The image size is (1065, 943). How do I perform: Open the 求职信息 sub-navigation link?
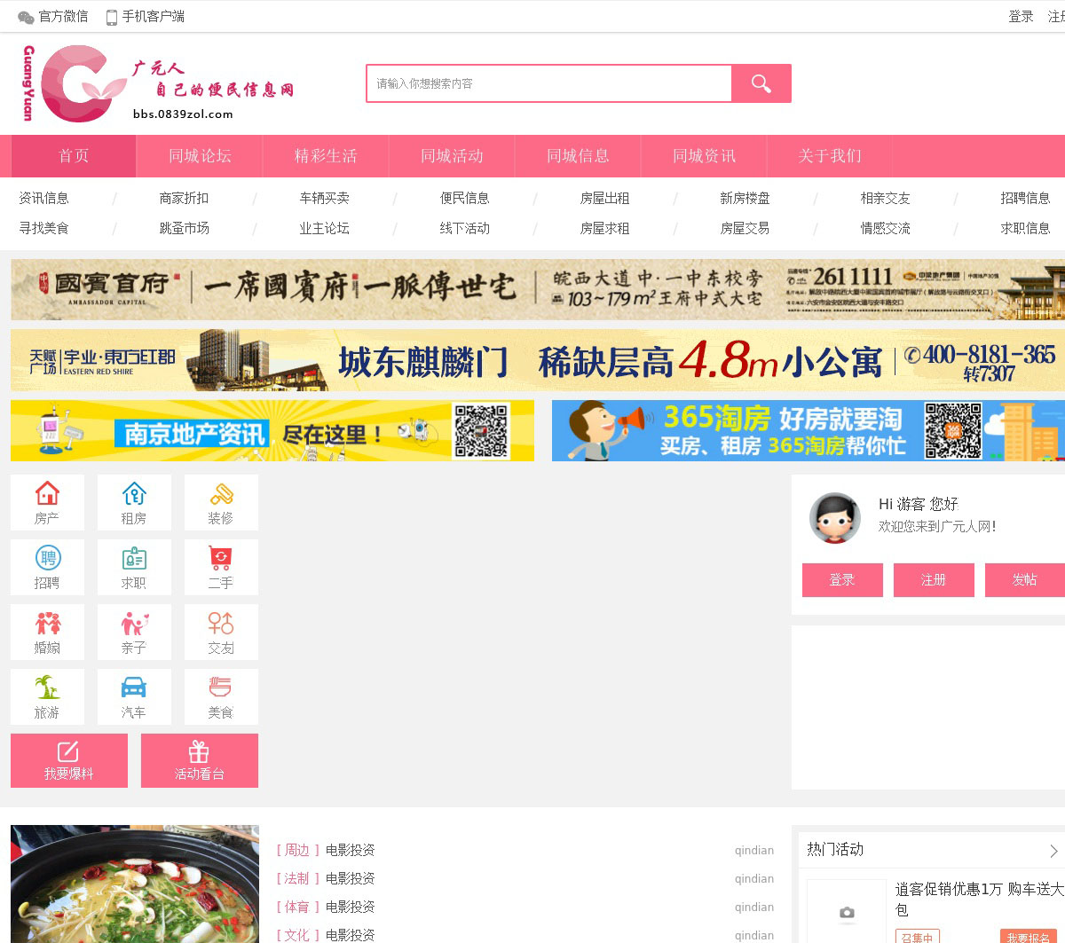1025,228
